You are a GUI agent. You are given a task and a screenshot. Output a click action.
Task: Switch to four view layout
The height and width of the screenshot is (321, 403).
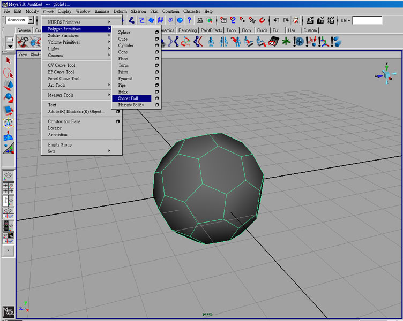[8, 188]
